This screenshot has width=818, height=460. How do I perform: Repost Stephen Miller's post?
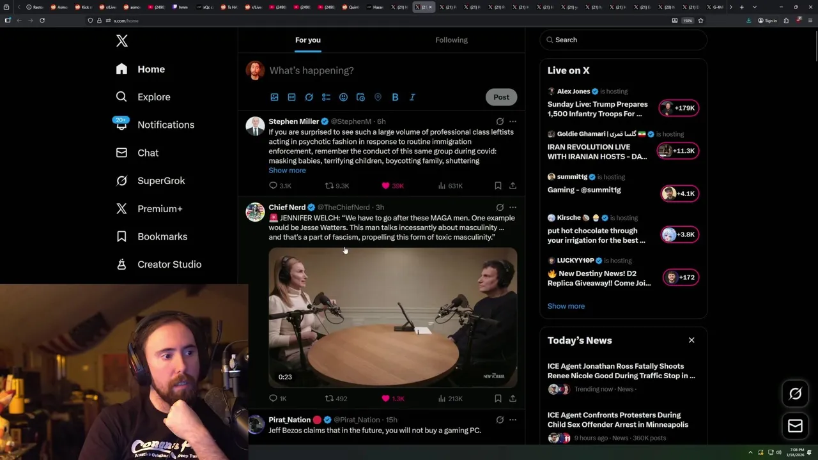click(x=337, y=186)
